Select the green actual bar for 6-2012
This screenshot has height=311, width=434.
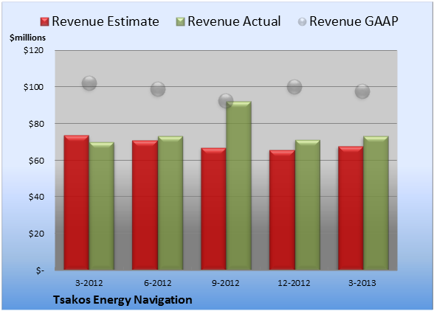170,203
